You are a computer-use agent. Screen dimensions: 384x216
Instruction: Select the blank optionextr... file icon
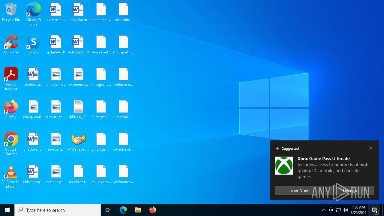(x=124, y=77)
